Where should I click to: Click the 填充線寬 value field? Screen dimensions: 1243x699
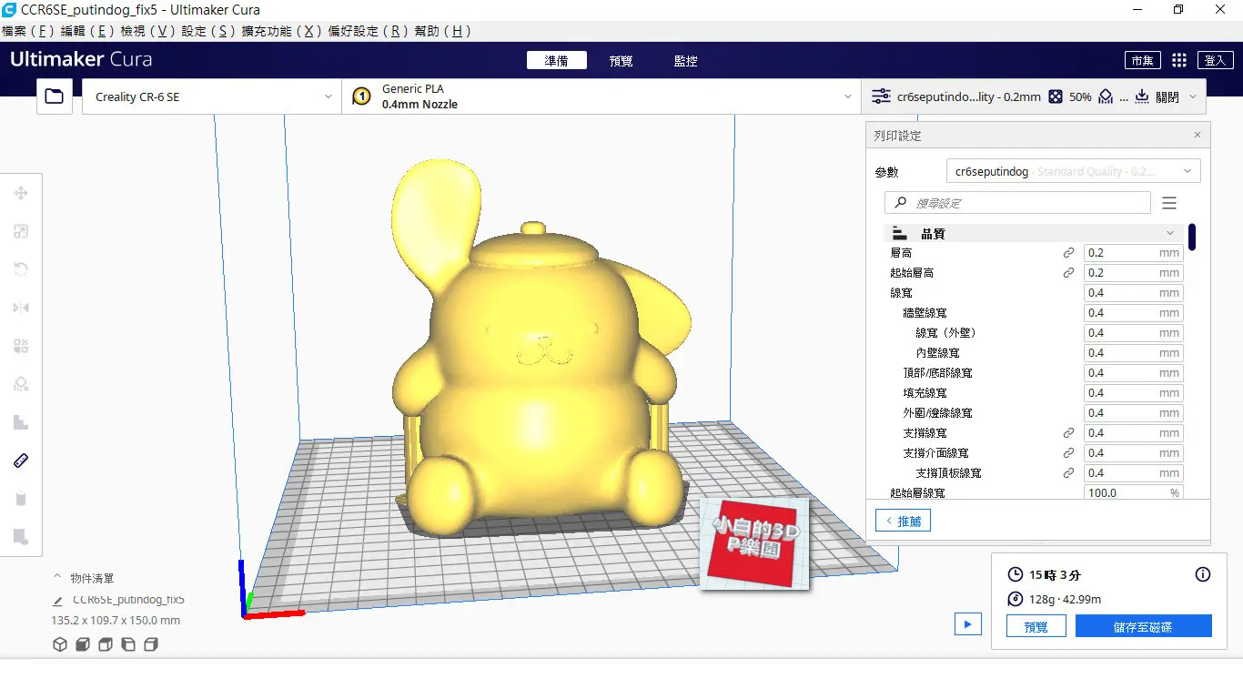pyautogui.click(x=1134, y=393)
